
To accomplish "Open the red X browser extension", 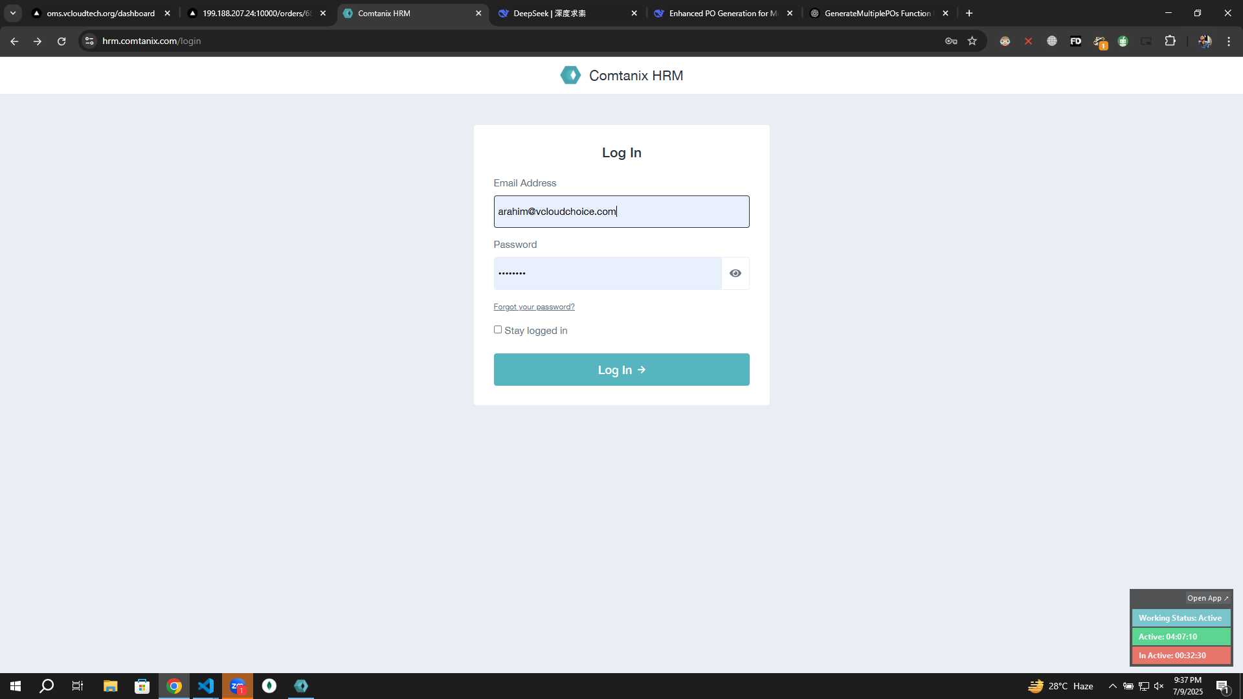I will [x=1028, y=41].
